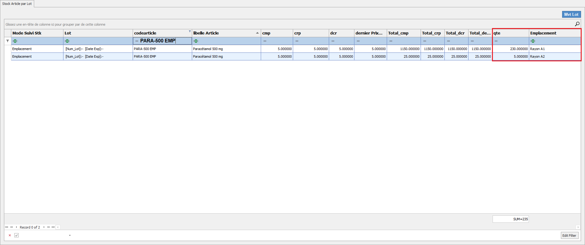This screenshot has height=245, width=585.
Task: Open the Edit Filter dialog
Action: coord(569,235)
